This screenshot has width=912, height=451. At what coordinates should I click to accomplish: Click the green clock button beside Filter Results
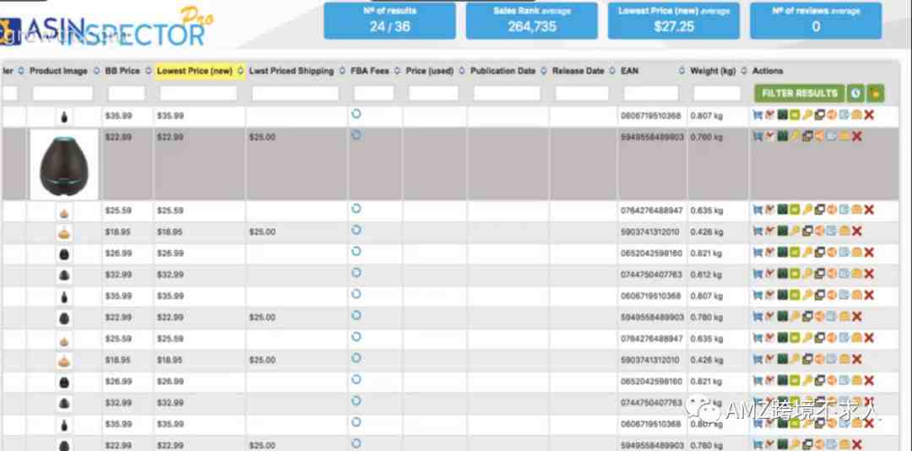pos(855,93)
